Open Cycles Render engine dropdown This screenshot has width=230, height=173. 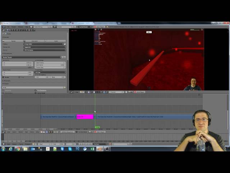[x=85, y=27]
